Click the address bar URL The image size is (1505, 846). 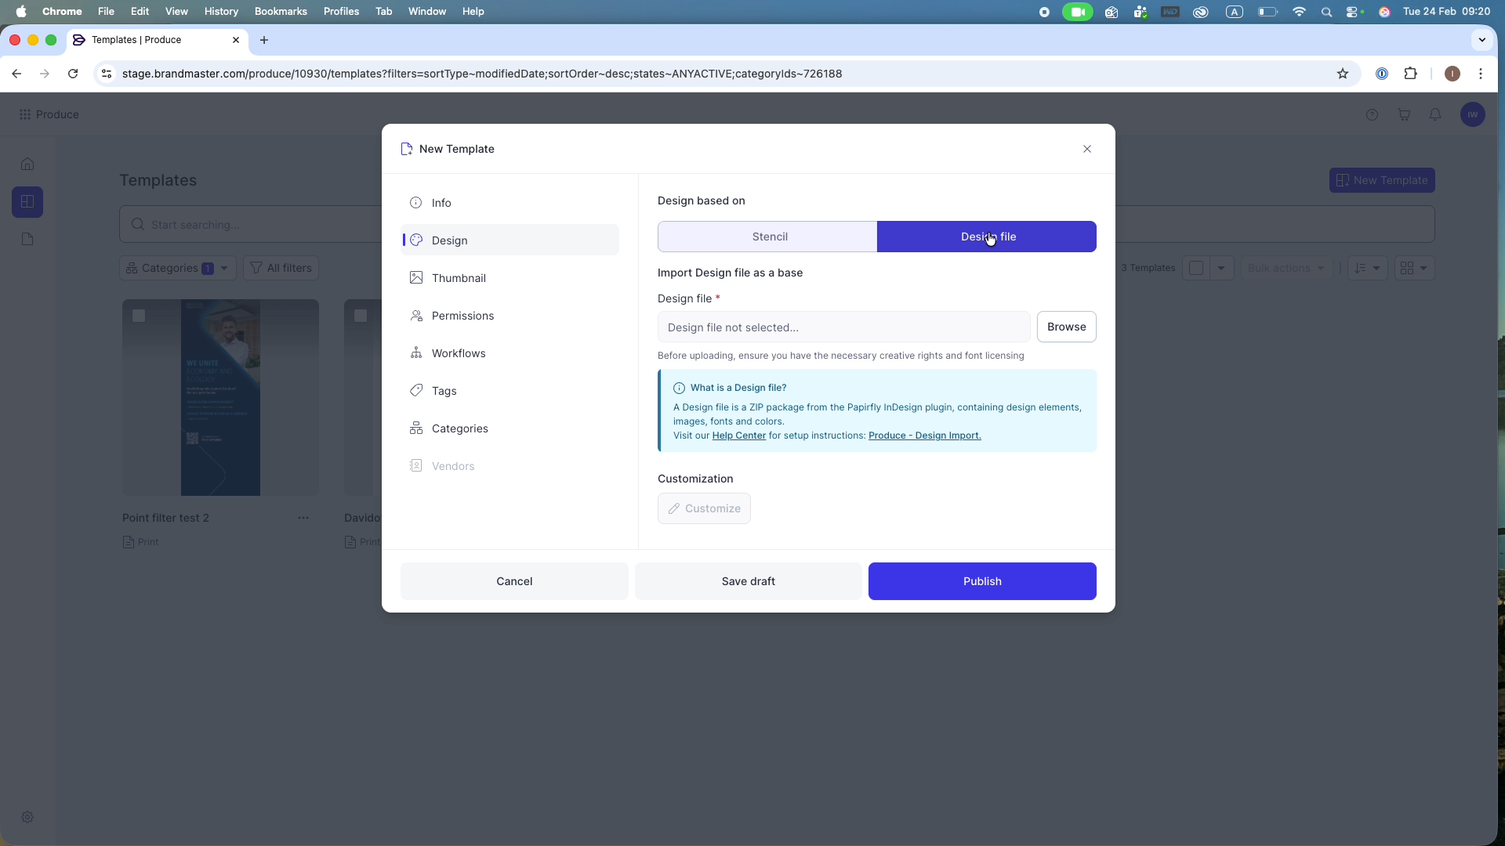point(482,74)
